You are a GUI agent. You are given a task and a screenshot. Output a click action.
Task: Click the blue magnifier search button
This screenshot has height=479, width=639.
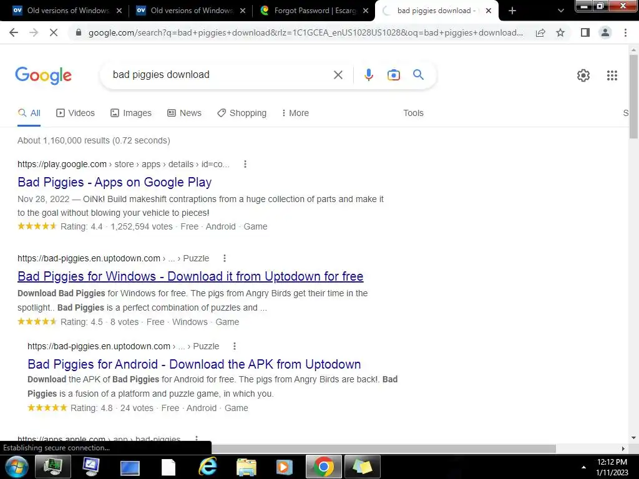pyautogui.click(x=419, y=75)
